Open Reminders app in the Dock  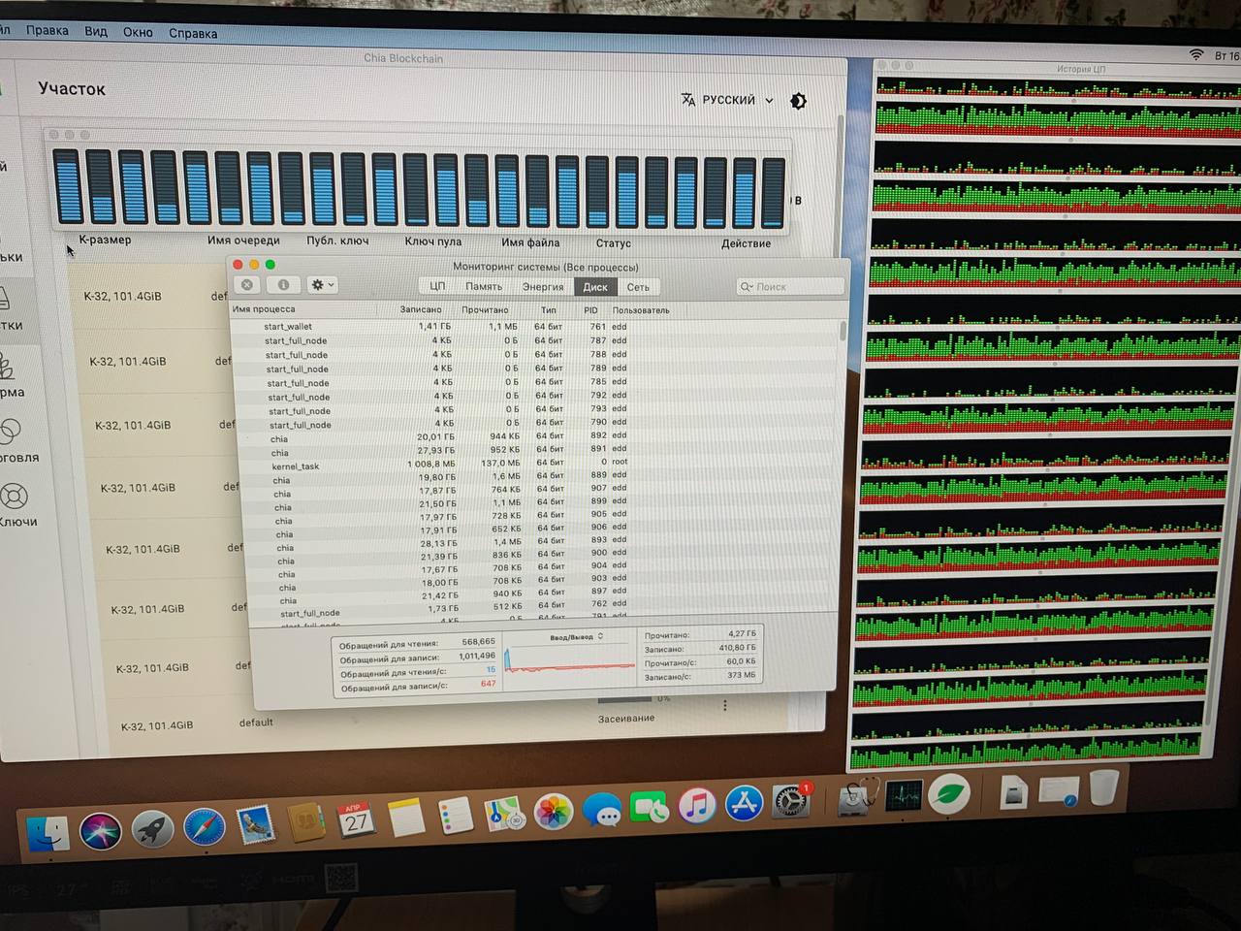(x=455, y=816)
